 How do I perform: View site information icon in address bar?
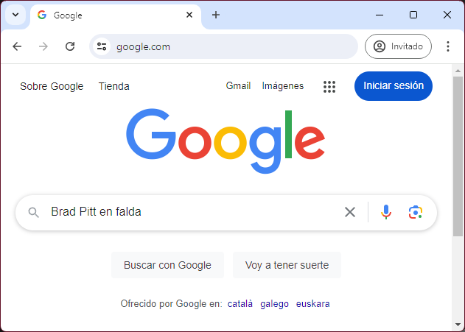click(x=102, y=46)
